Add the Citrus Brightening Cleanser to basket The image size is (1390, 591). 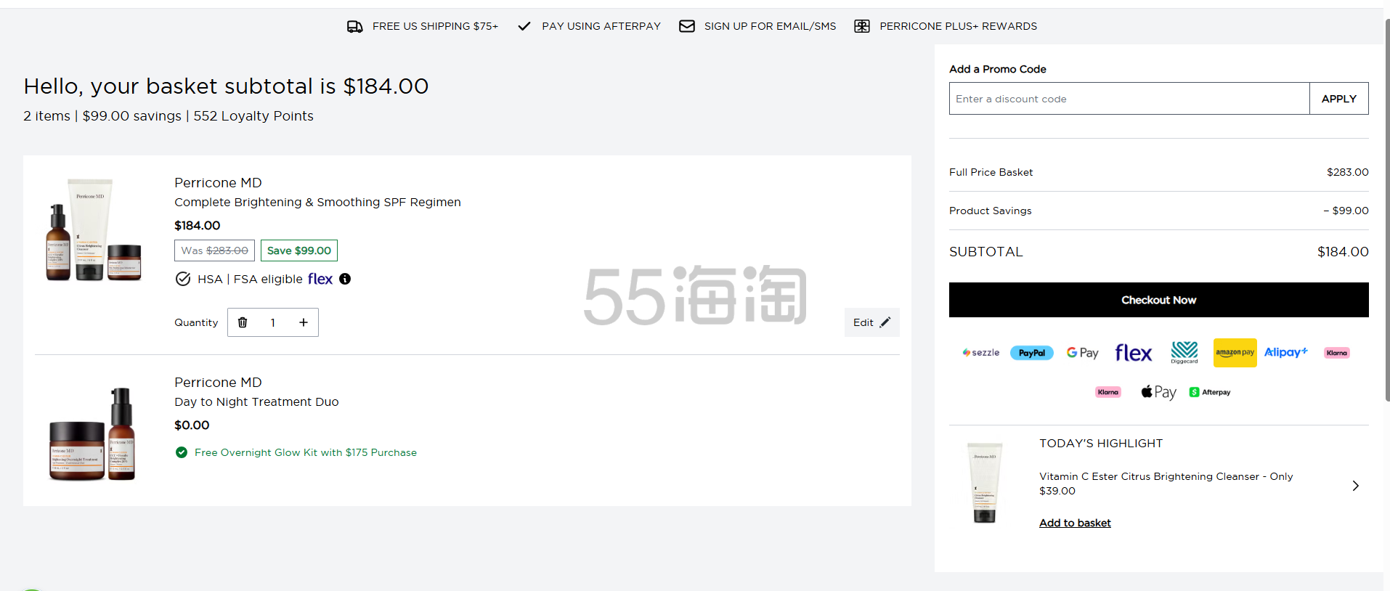point(1075,523)
